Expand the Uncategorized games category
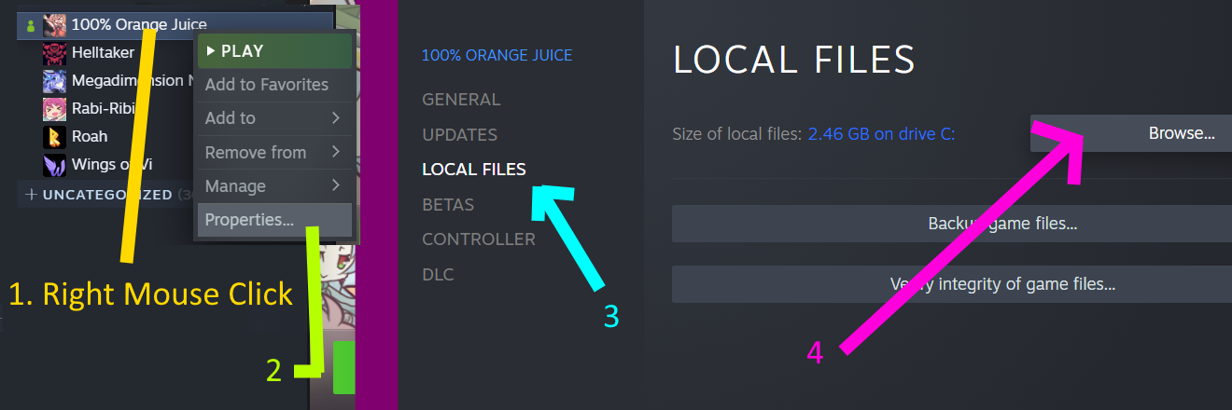This screenshot has height=410, width=1232. coord(31,195)
